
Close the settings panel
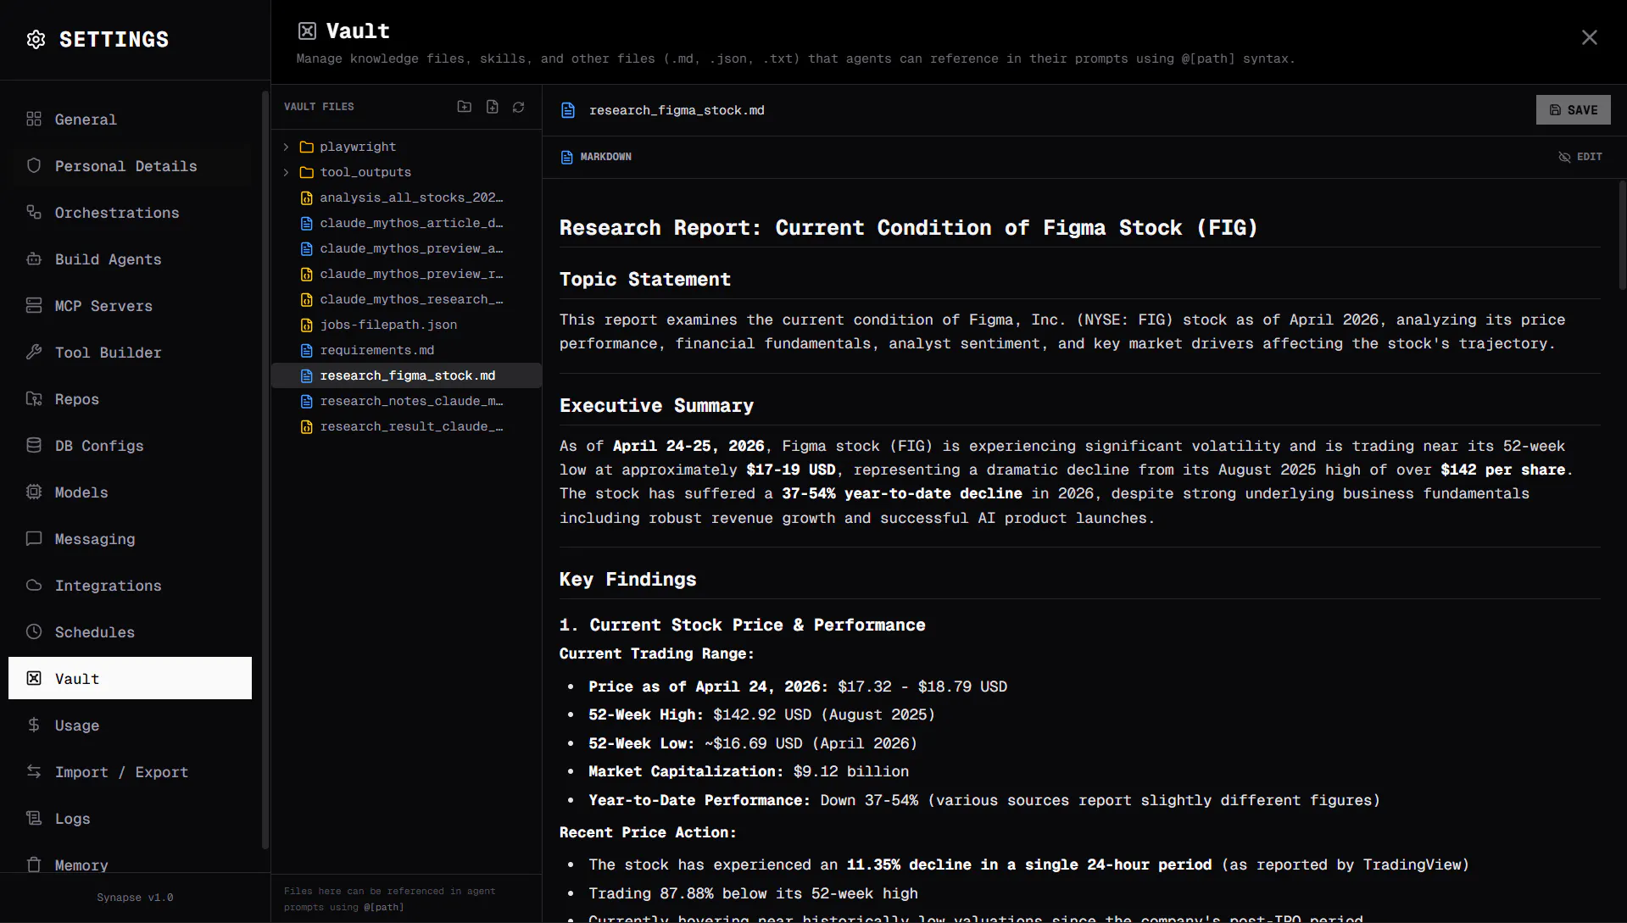pos(1589,37)
